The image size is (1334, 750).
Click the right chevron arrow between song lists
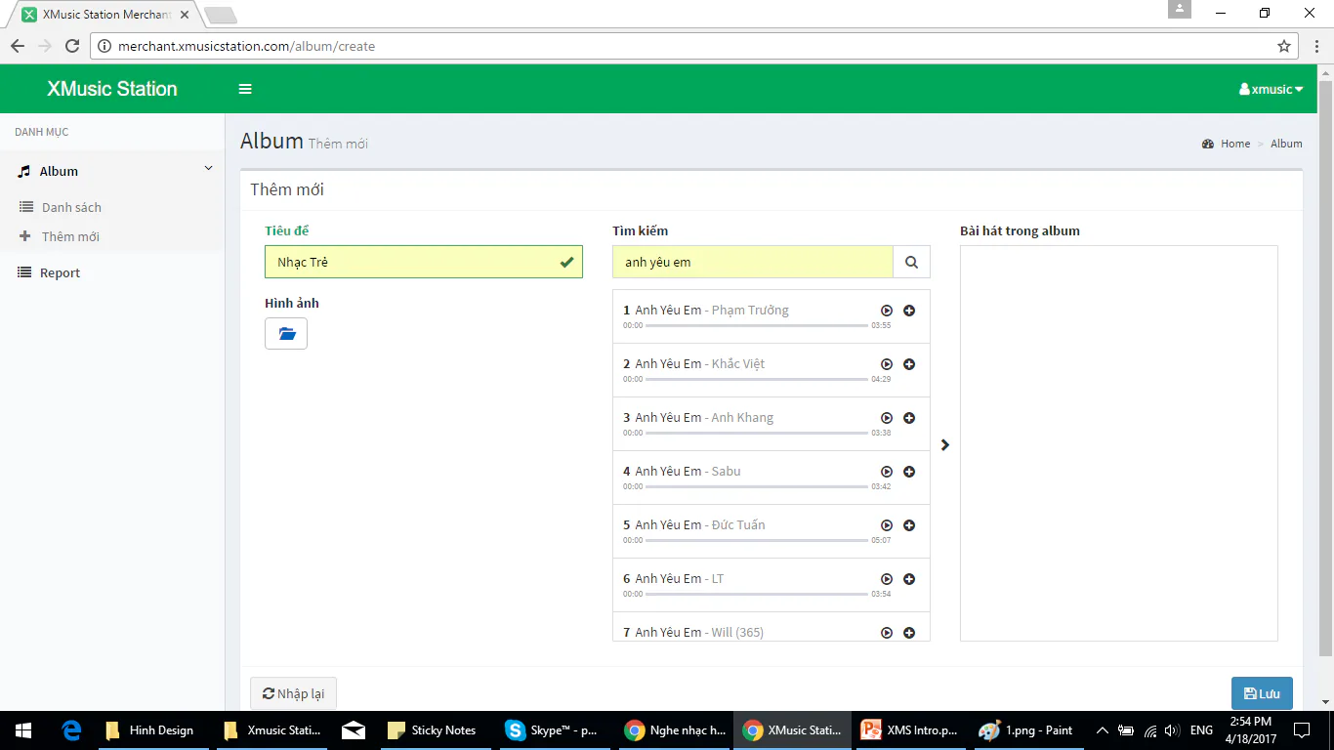tap(944, 445)
